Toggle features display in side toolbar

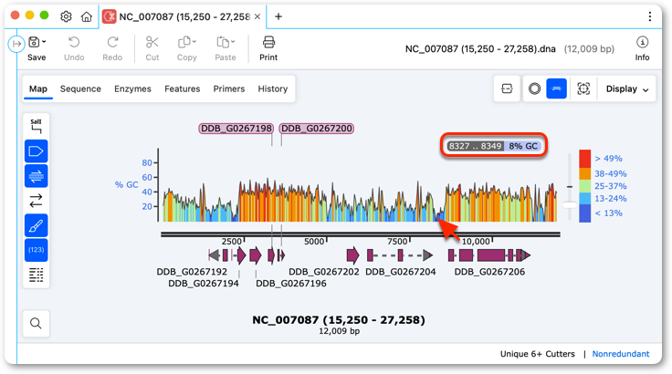click(36, 151)
